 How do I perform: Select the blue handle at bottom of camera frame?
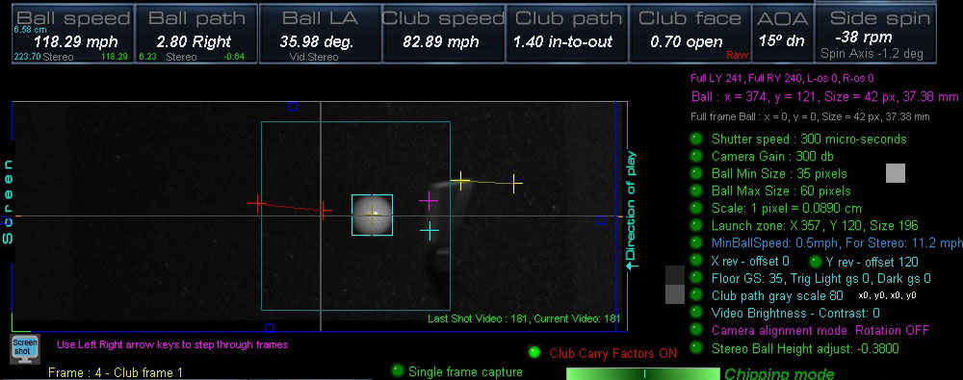(x=269, y=328)
